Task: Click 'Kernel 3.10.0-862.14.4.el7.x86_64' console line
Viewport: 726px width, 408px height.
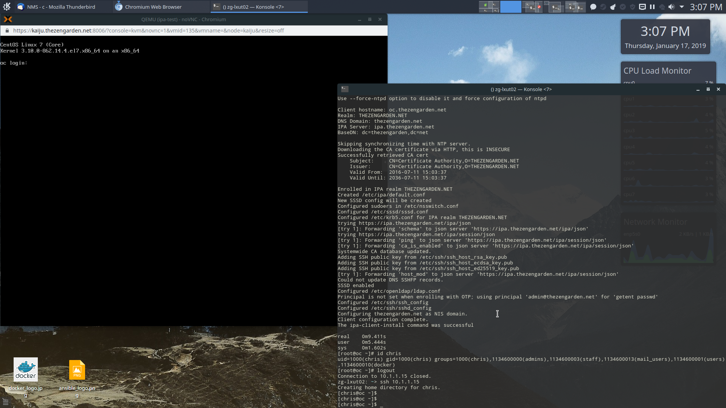Action: pos(70,51)
